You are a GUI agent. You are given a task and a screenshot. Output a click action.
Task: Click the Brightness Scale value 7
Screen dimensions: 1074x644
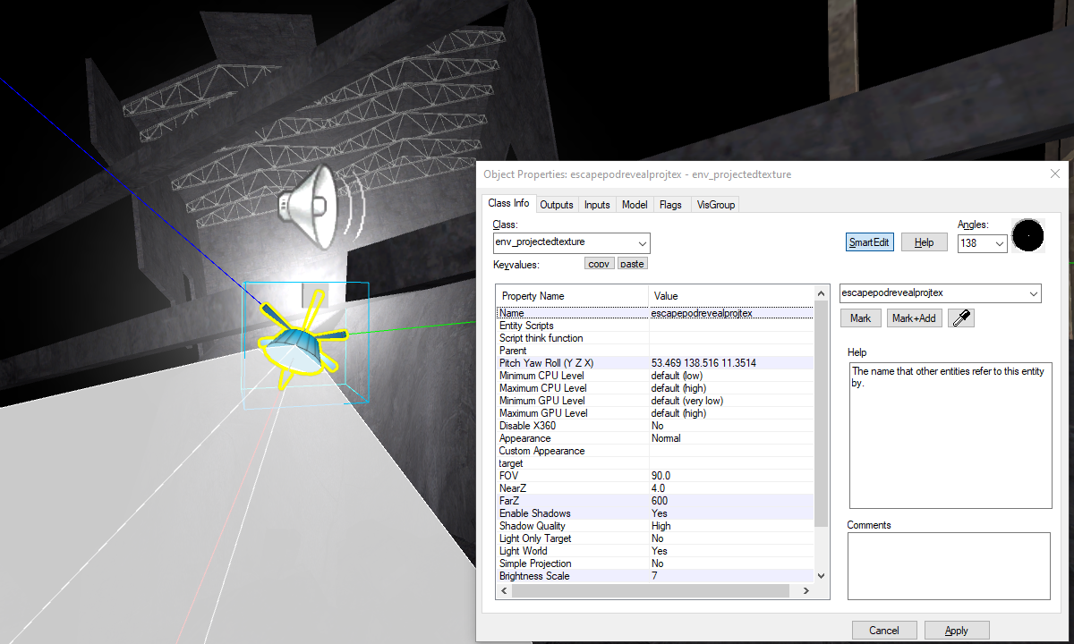tap(654, 576)
